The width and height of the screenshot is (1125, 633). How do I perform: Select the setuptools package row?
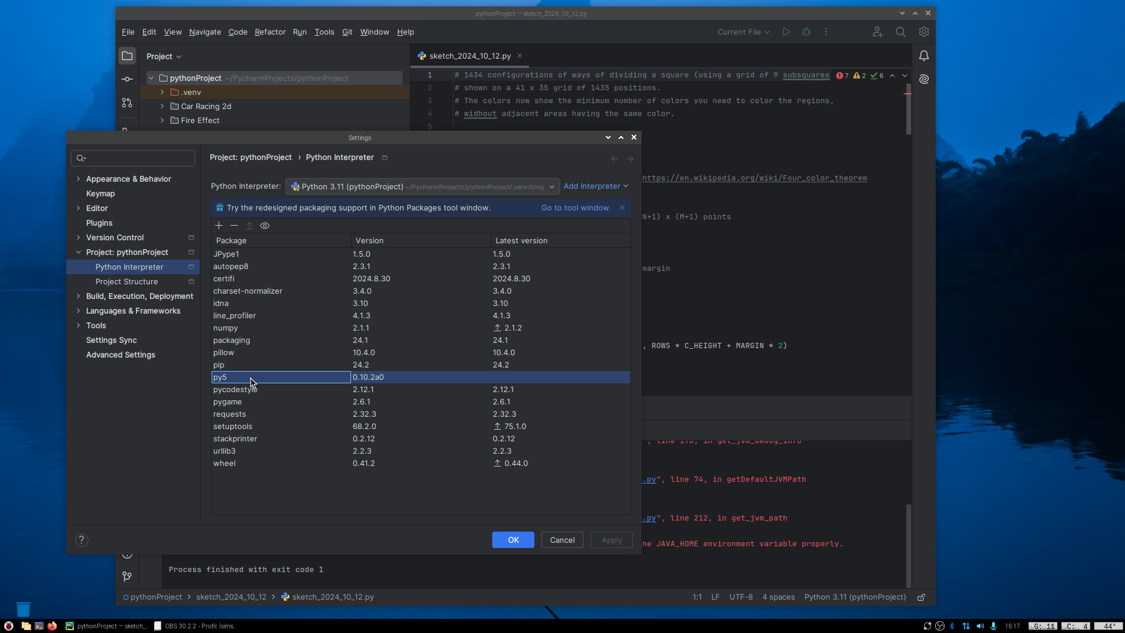click(x=421, y=427)
